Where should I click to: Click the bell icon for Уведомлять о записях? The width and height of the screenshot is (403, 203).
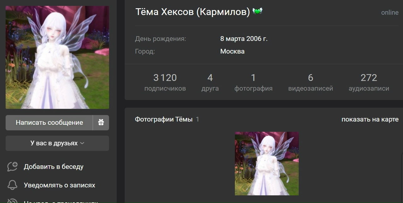(13, 185)
